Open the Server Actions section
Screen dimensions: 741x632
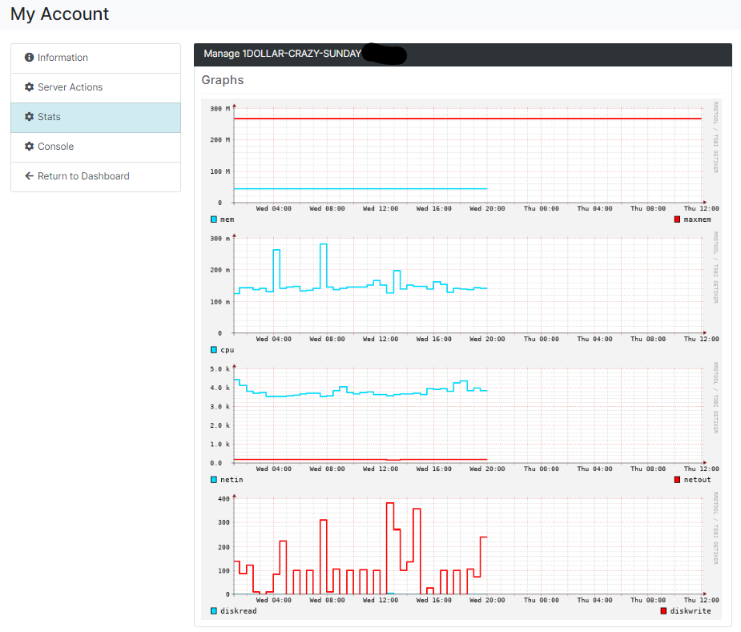click(x=95, y=88)
